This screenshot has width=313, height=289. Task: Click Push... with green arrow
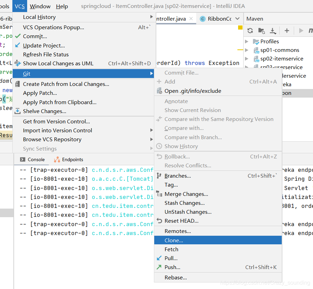(218, 267)
